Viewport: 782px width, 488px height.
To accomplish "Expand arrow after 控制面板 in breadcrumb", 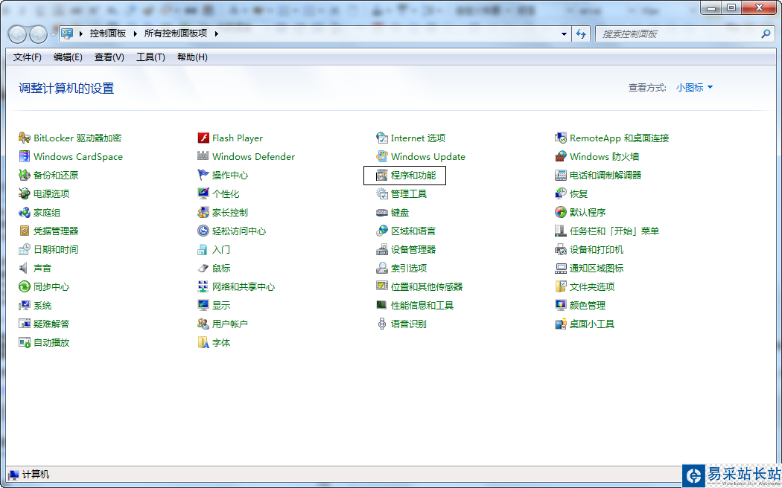I will click(x=135, y=33).
